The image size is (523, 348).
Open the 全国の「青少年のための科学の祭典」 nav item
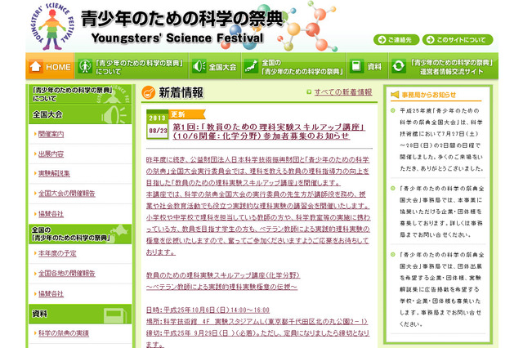(294, 66)
